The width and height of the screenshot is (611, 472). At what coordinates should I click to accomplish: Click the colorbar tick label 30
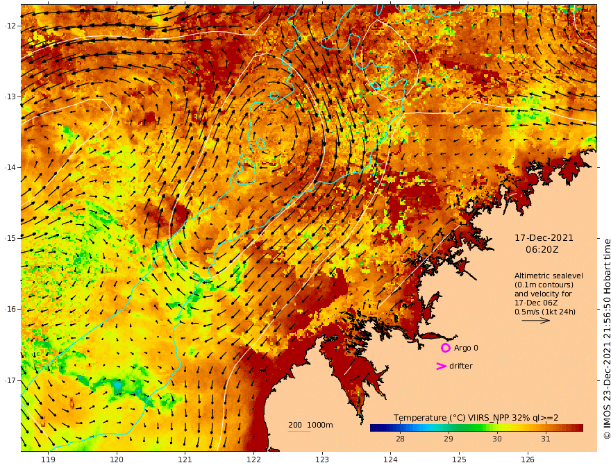[x=497, y=439]
